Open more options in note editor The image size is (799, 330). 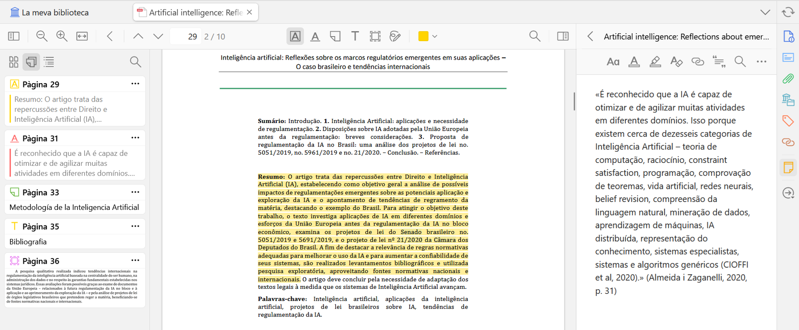tap(762, 62)
